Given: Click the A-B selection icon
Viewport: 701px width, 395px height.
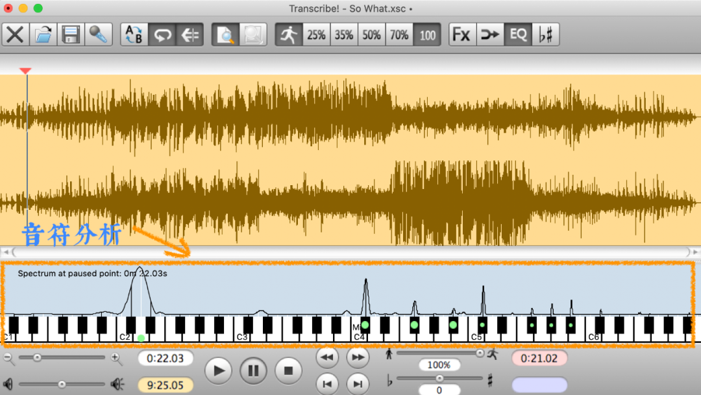Looking at the screenshot, I should tap(134, 34).
